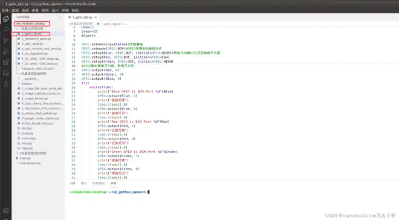The image size is (399, 220).
Task: Switch to the 问题 (Problems) panel tab
Action: click(x=73, y=183)
